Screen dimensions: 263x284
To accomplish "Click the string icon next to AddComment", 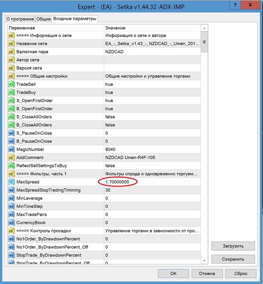I will [x=11, y=158].
